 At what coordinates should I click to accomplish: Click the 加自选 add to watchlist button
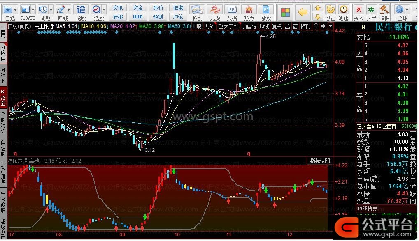(249, 26)
